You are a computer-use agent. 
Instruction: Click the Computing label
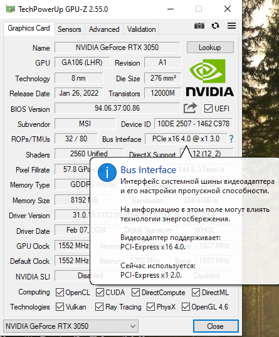(34, 293)
